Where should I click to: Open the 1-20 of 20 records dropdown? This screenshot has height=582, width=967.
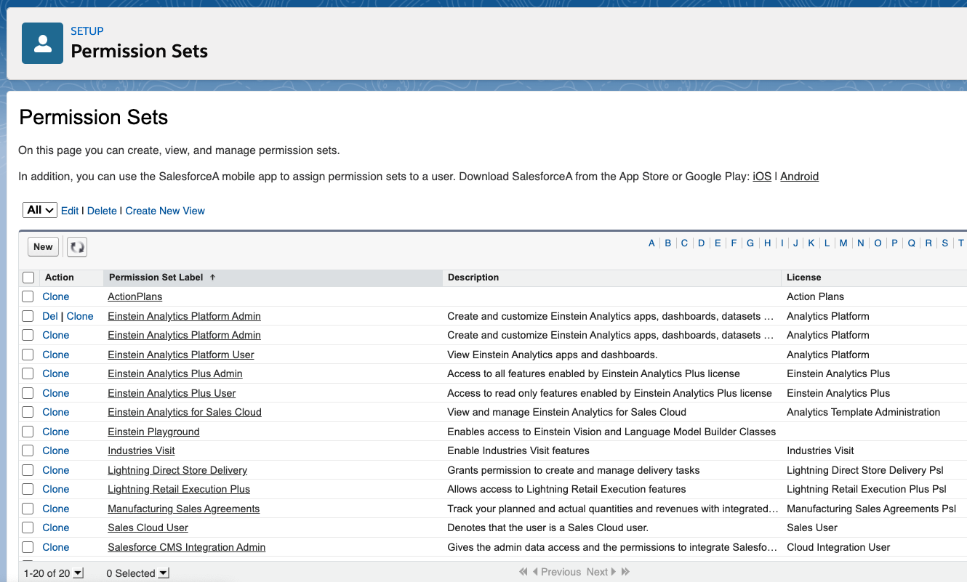79,573
